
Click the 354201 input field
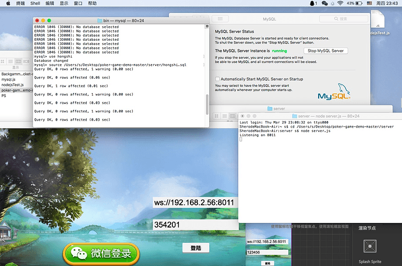click(195, 225)
